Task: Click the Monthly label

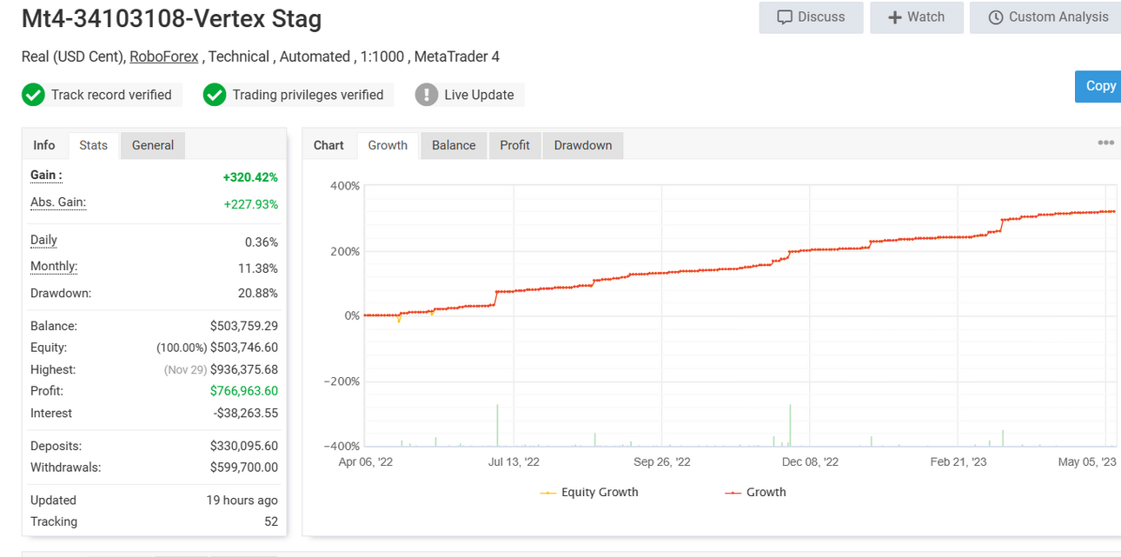Action: point(54,267)
